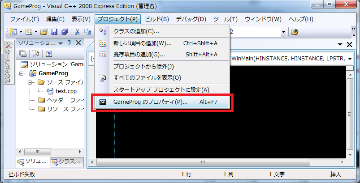The width and height of the screenshot is (360, 183).
Task: Close the プロジェクト(P) menu
Action: coord(117,19)
